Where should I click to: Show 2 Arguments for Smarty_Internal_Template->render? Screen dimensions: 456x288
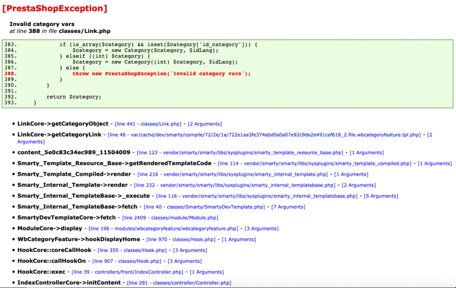(x=359, y=185)
